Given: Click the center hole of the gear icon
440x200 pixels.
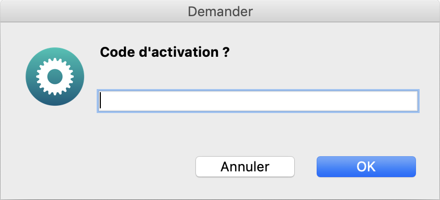Looking at the screenshot, I should (x=55, y=77).
